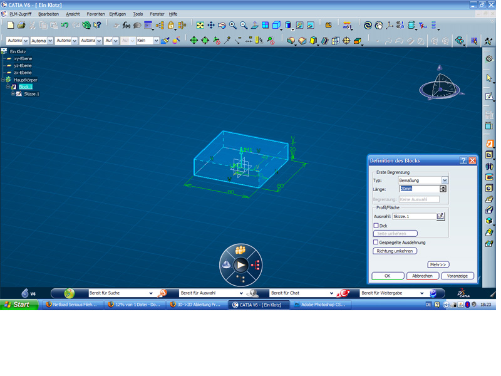Click the Länge input field
The width and height of the screenshot is (501, 376).
(x=419, y=189)
